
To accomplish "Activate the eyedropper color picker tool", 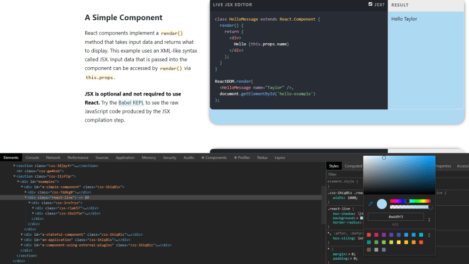I will click(x=370, y=204).
